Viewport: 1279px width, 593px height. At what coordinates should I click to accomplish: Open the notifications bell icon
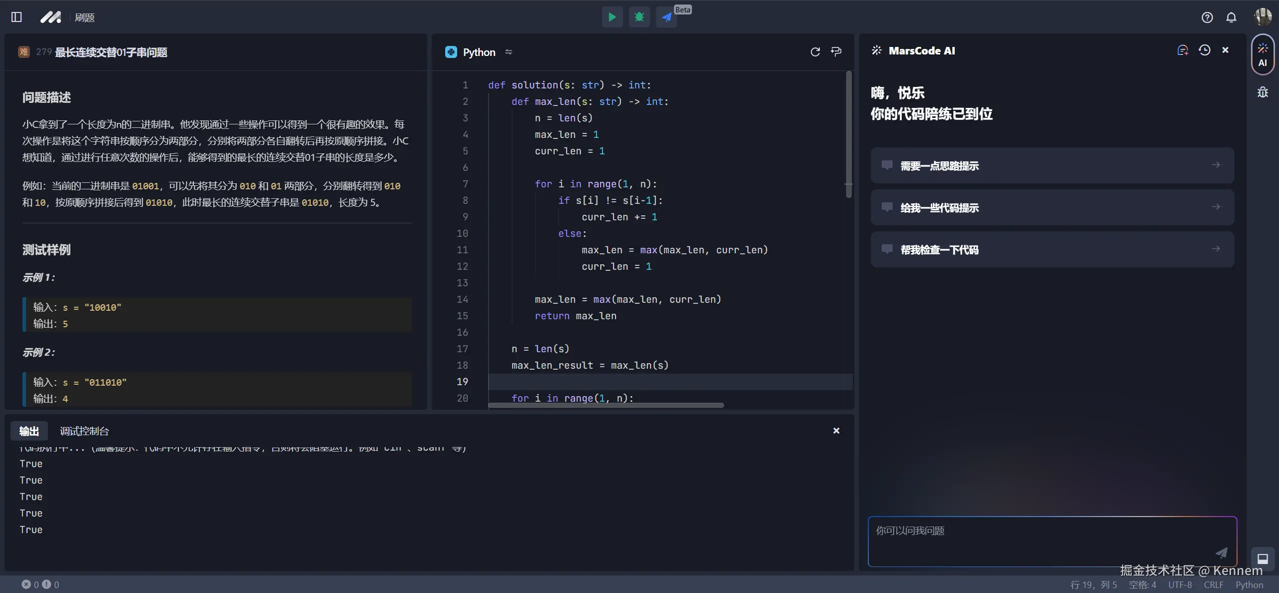click(x=1231, y=17)
